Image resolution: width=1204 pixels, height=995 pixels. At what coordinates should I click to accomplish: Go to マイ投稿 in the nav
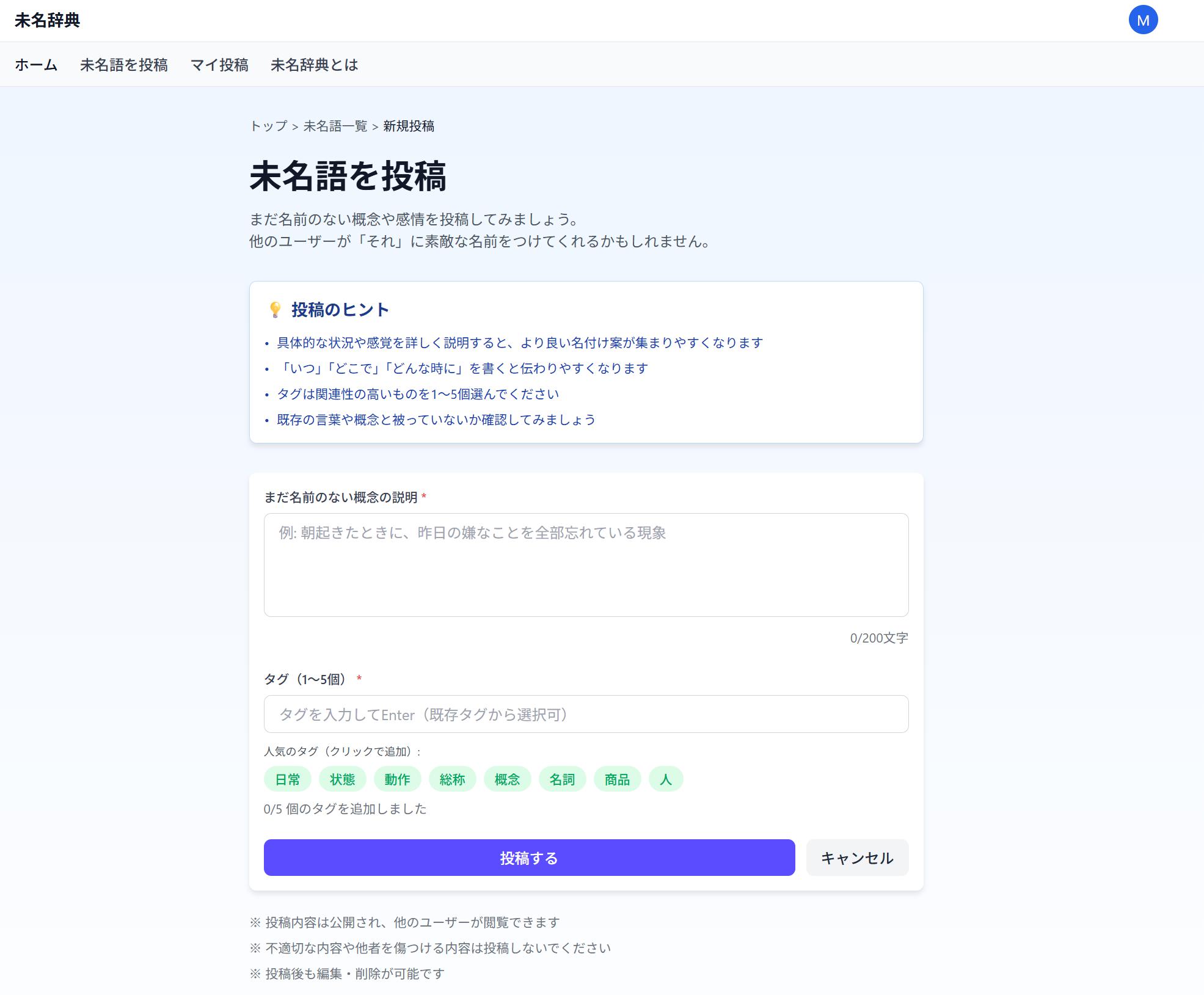pyautogui.click(x=219, y=65)
